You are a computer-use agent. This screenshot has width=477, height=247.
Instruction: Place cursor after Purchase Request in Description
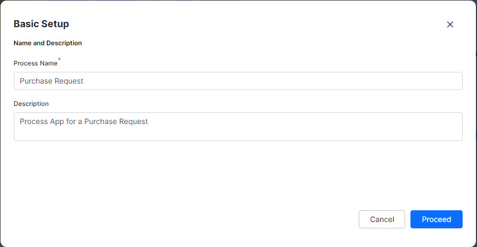[149, 122]
